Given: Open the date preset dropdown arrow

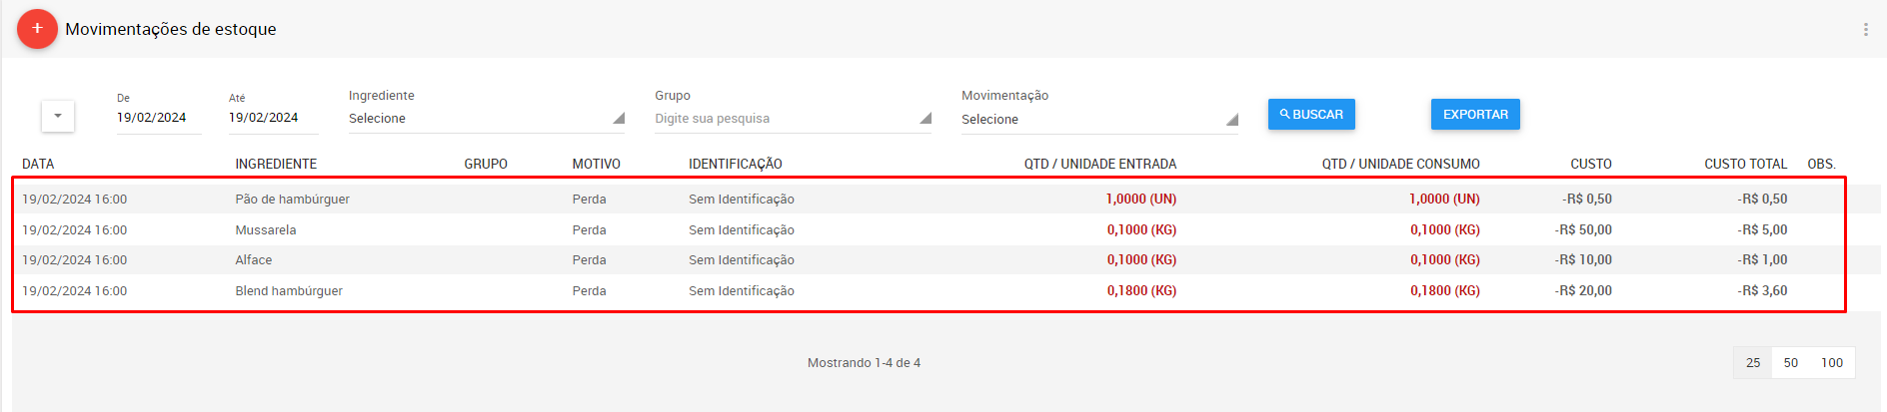Looking at the screenshot, I should [58, 116].
